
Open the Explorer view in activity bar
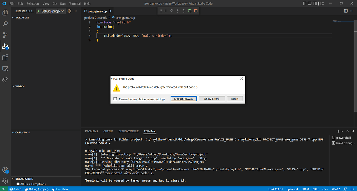pos(5,13)
